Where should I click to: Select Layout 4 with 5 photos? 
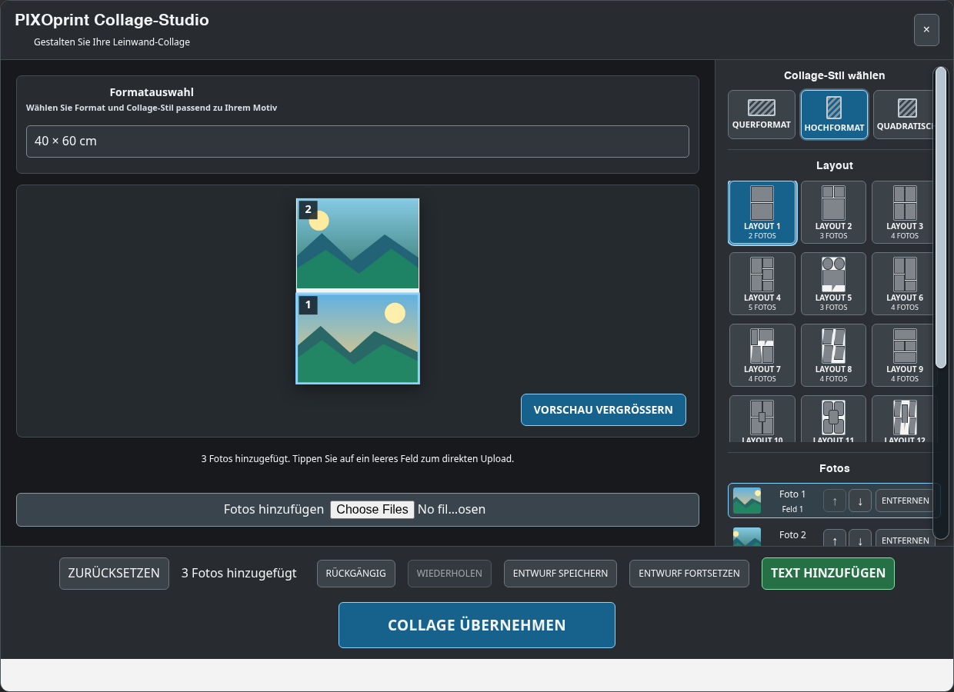[762, 284]
